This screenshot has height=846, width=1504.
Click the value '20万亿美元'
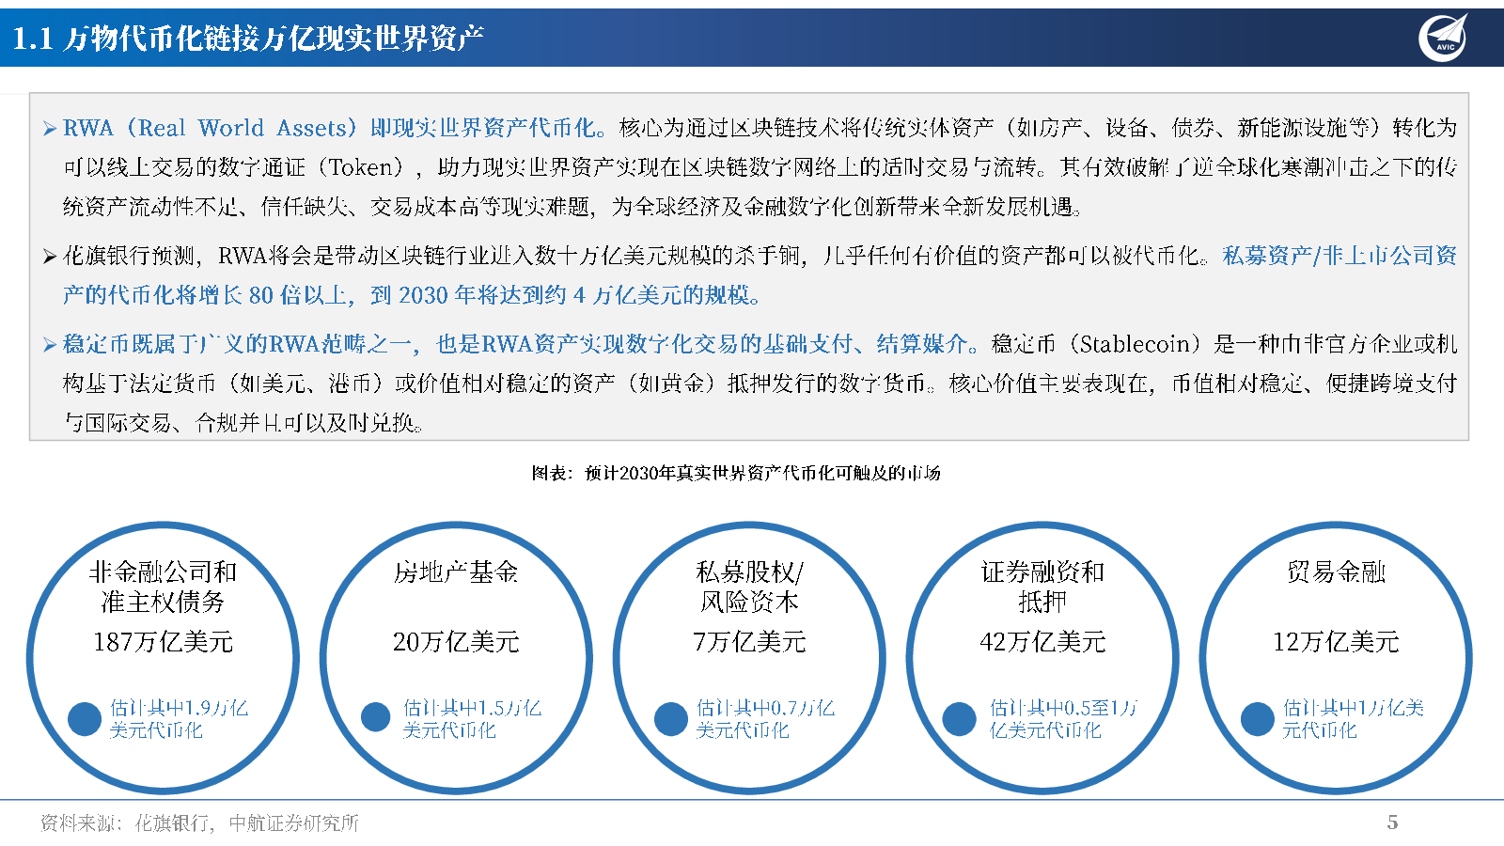point(456,642)
